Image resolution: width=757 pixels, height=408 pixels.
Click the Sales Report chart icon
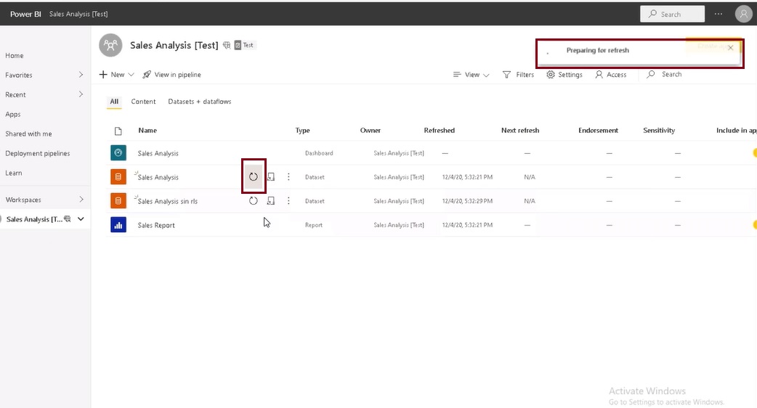(x=118, y=225)
